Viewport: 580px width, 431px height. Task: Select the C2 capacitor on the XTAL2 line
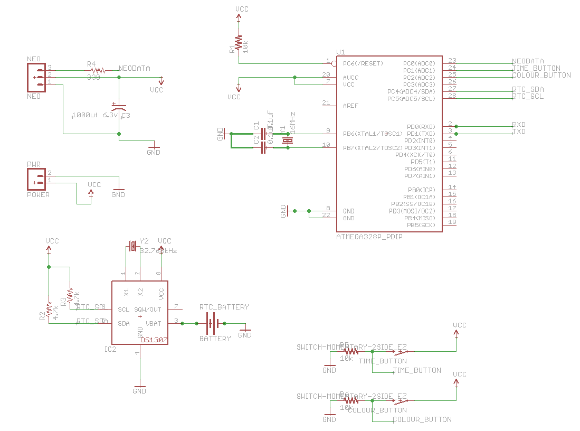[263, 148]
